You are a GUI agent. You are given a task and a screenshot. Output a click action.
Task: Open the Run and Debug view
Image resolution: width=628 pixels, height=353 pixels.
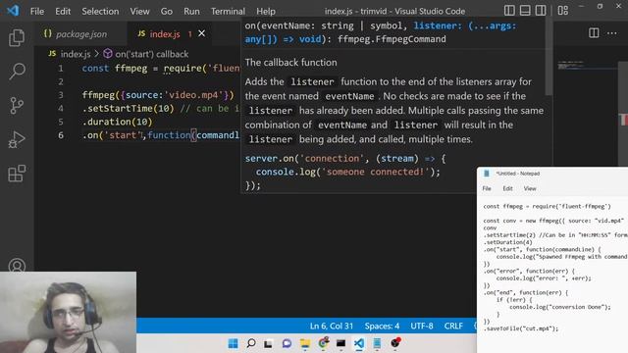pos(17,139)
